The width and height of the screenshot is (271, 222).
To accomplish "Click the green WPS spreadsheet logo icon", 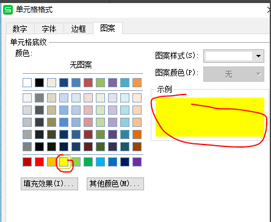I will (8, 10).
